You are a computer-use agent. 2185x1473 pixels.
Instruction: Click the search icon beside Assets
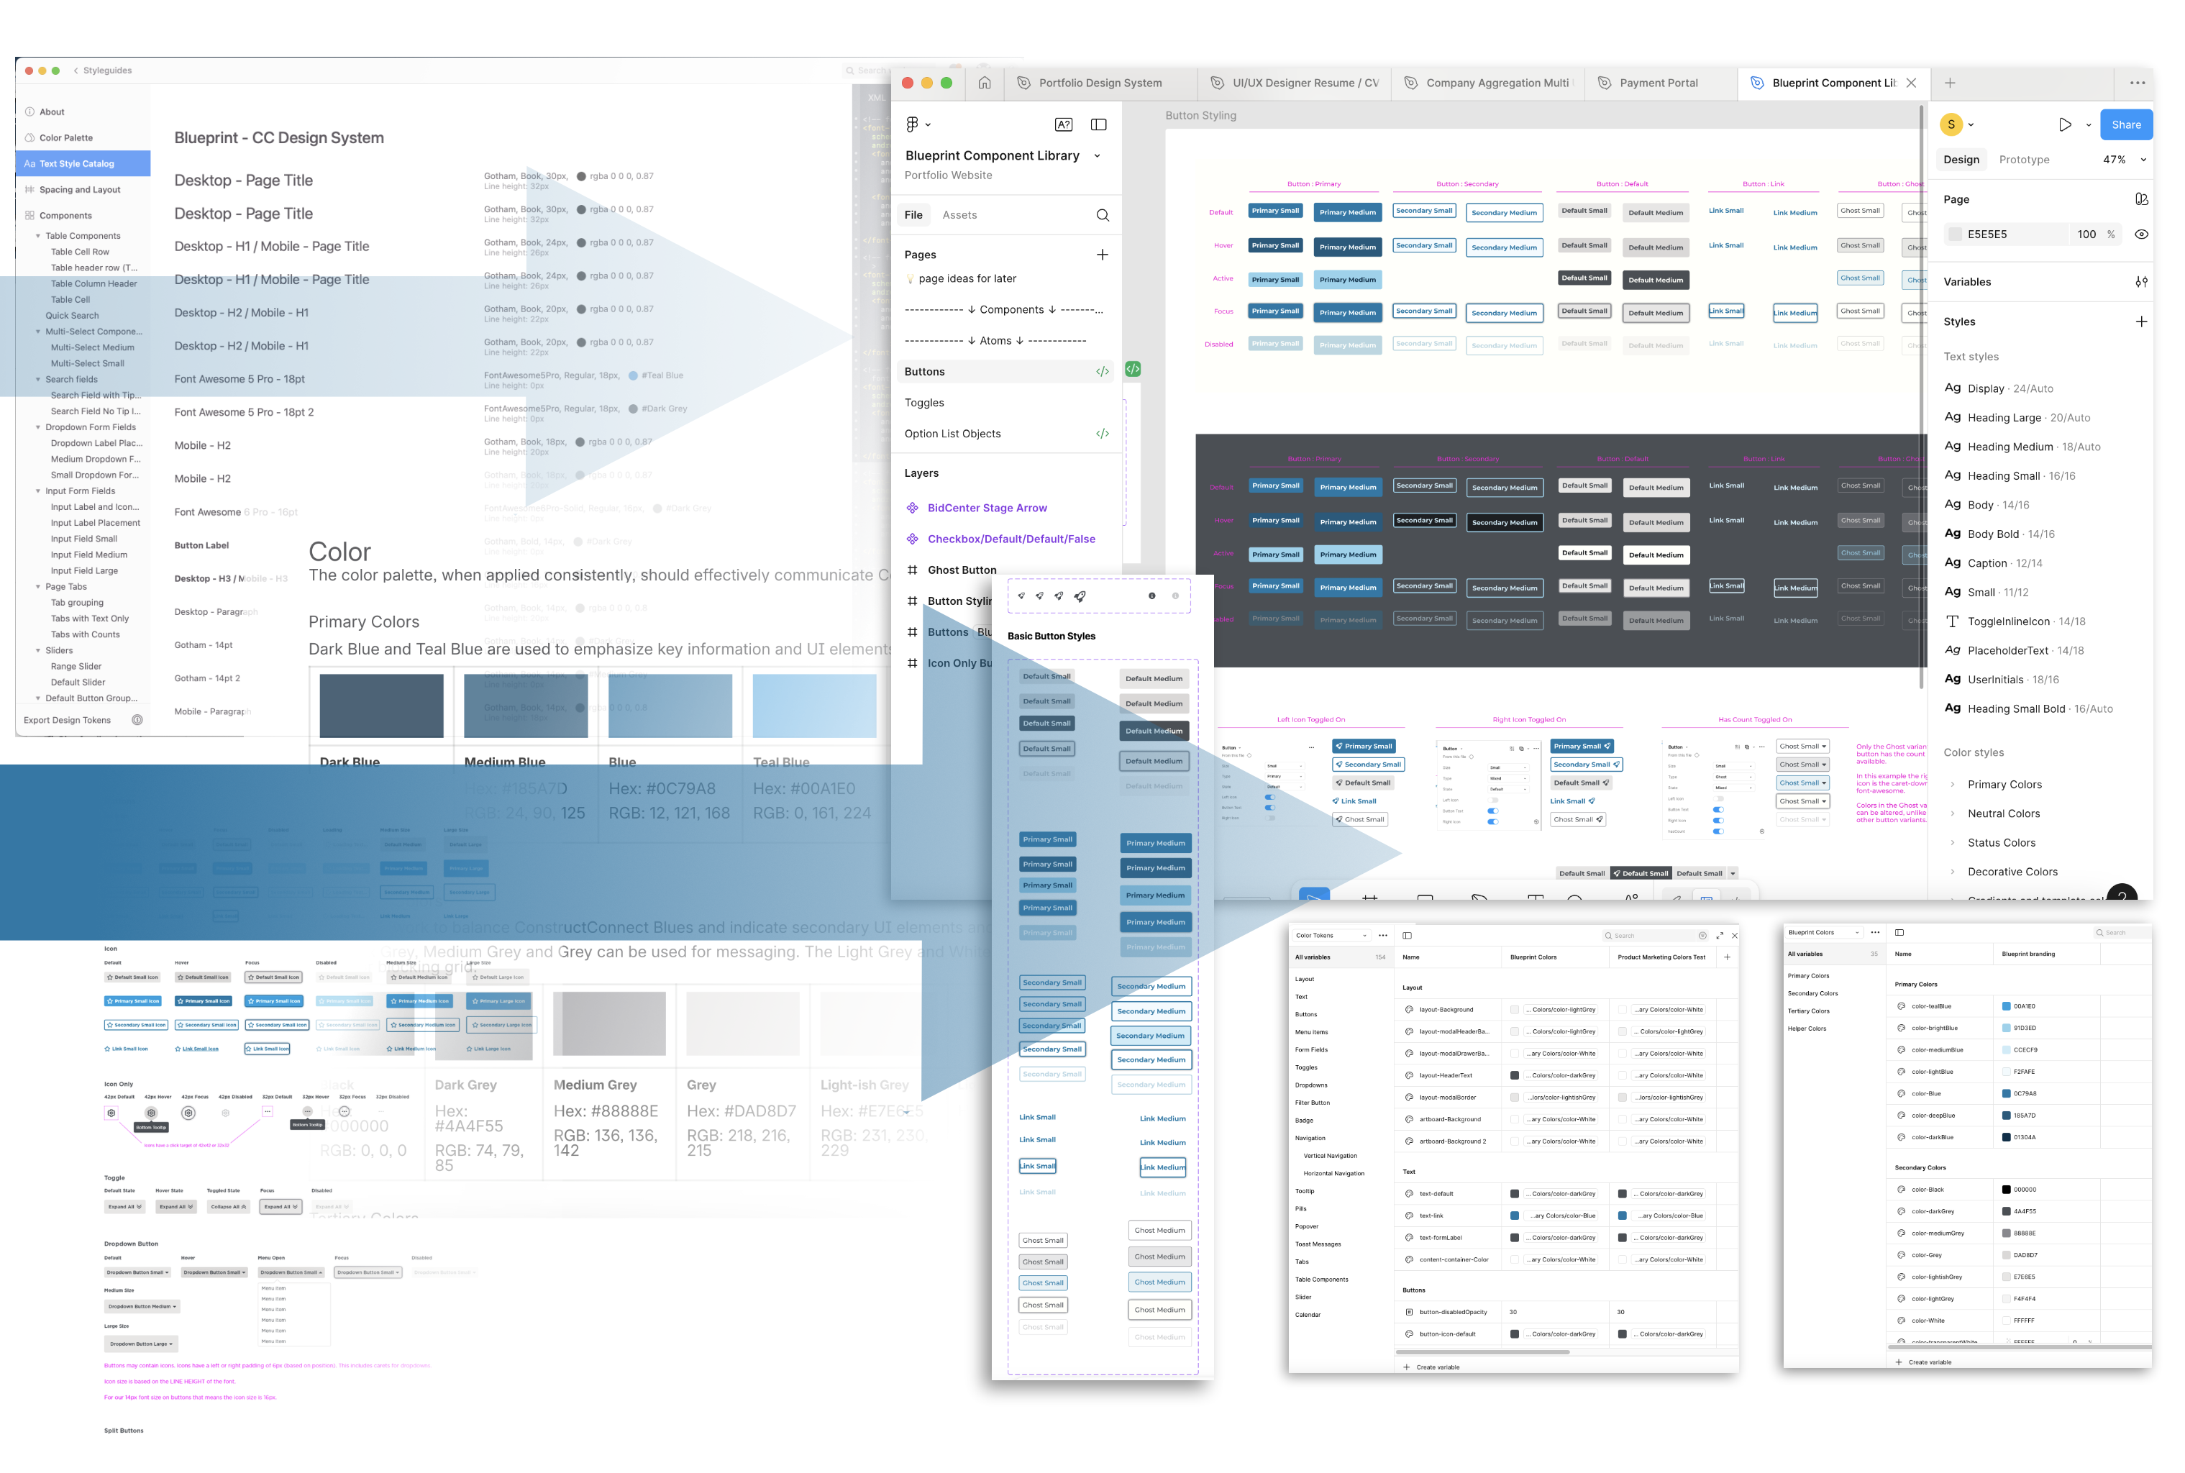tap(1102, 215)
